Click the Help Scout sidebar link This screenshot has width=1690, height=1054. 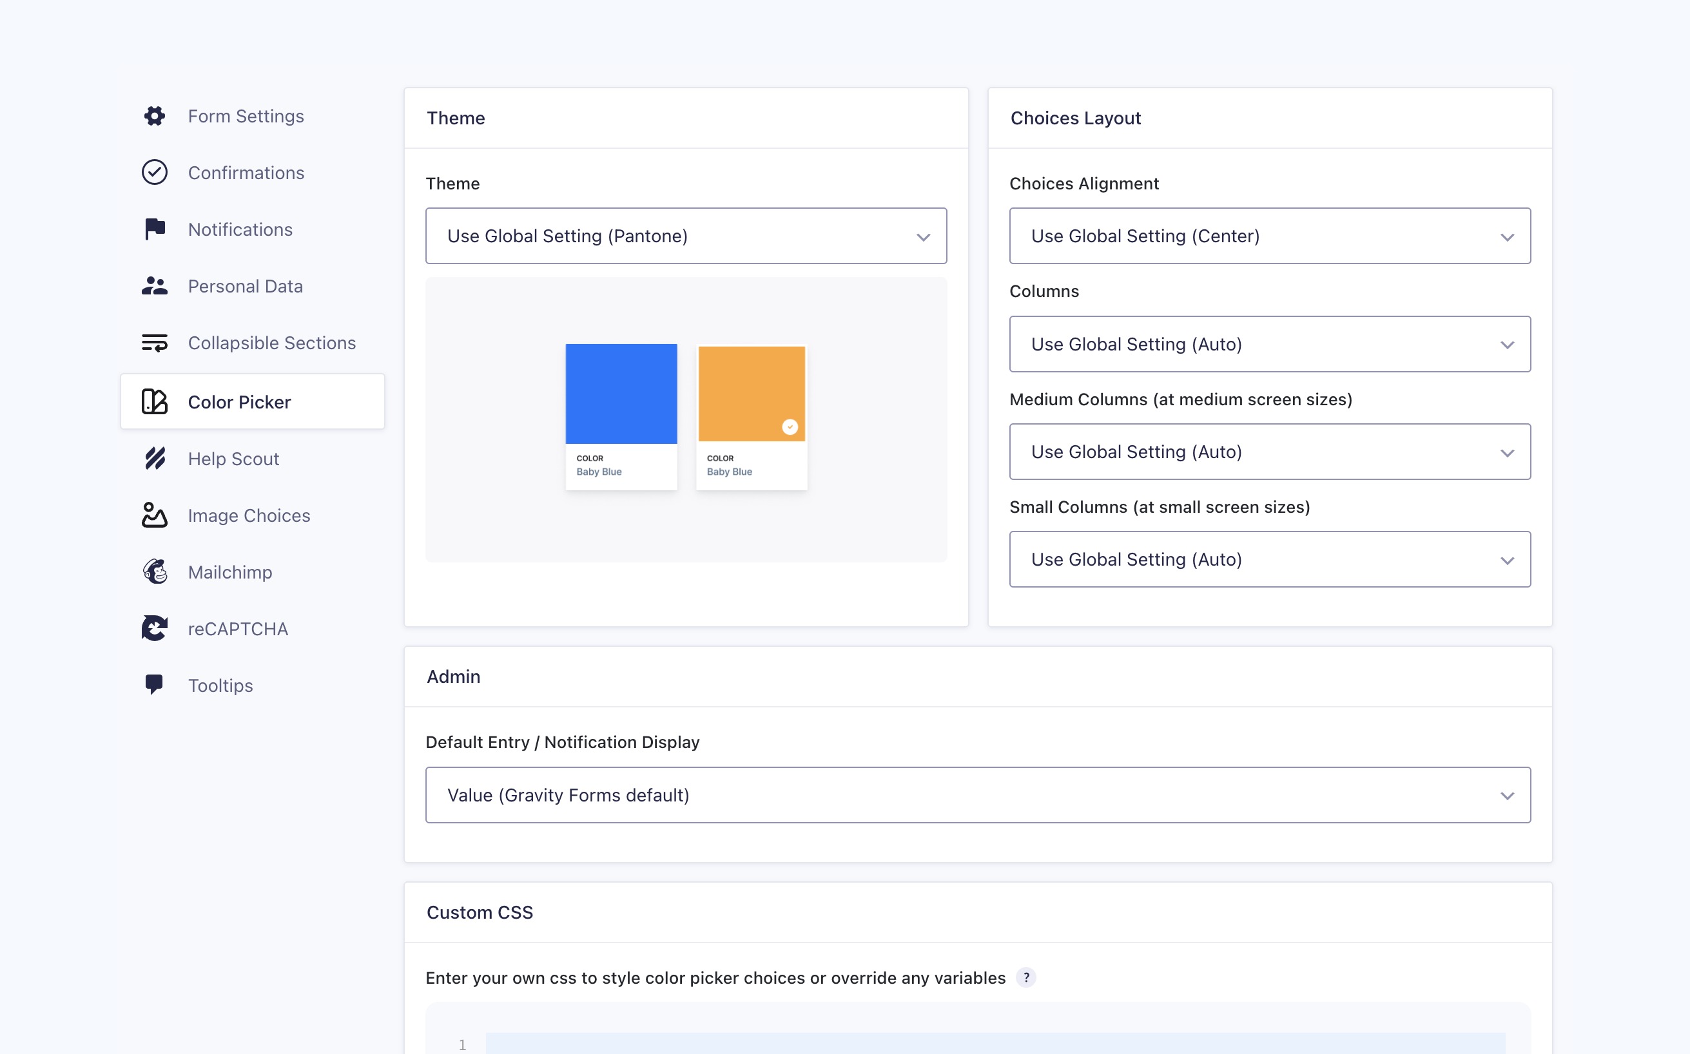[233, 458]
